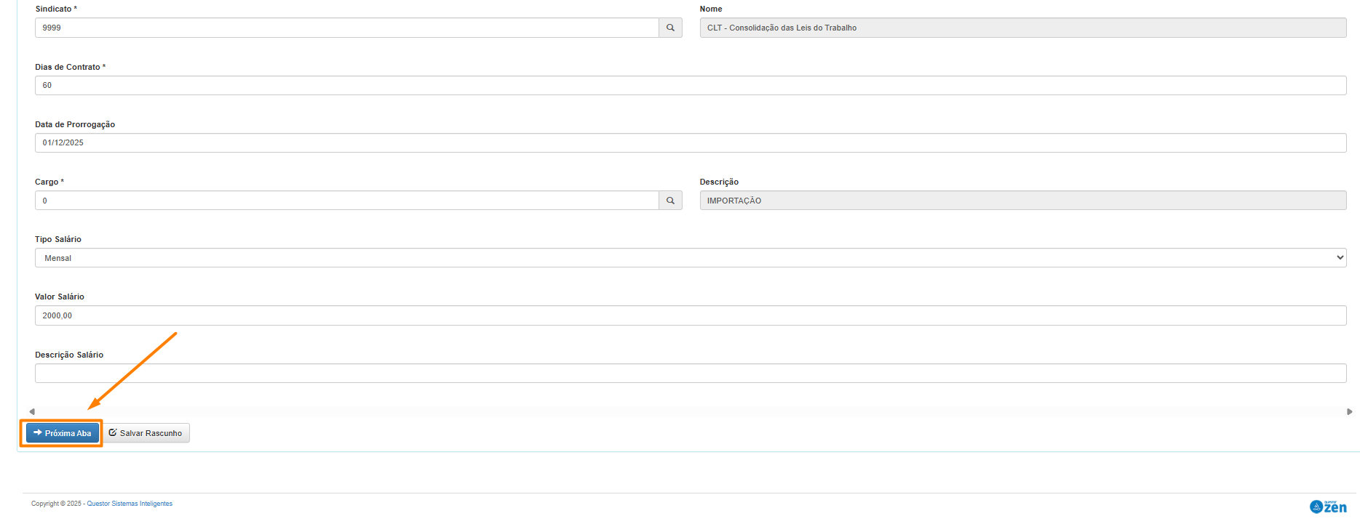Click the read-only Descrição field showing IMPORTAÇÃO
1360x524 pixels.
(1022, 201)
